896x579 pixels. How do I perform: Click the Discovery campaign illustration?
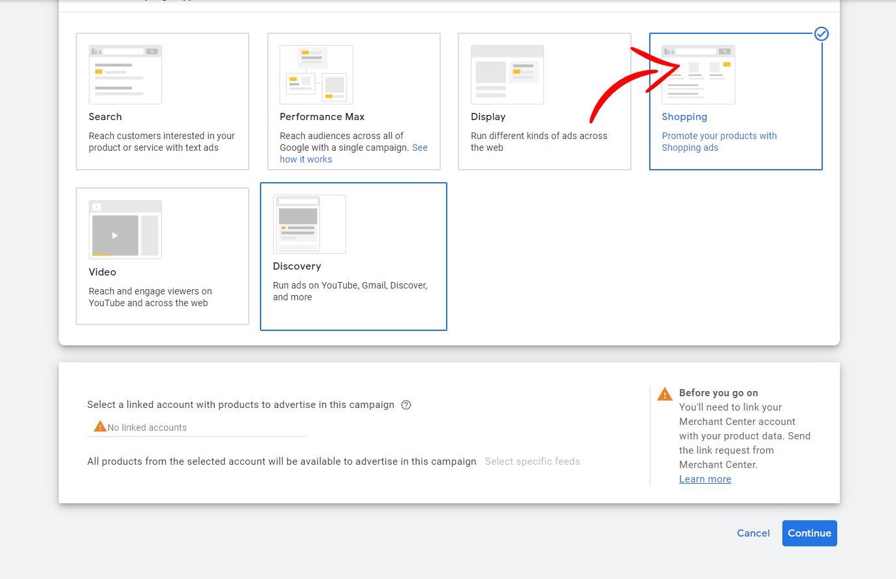(x=309, y=224)
